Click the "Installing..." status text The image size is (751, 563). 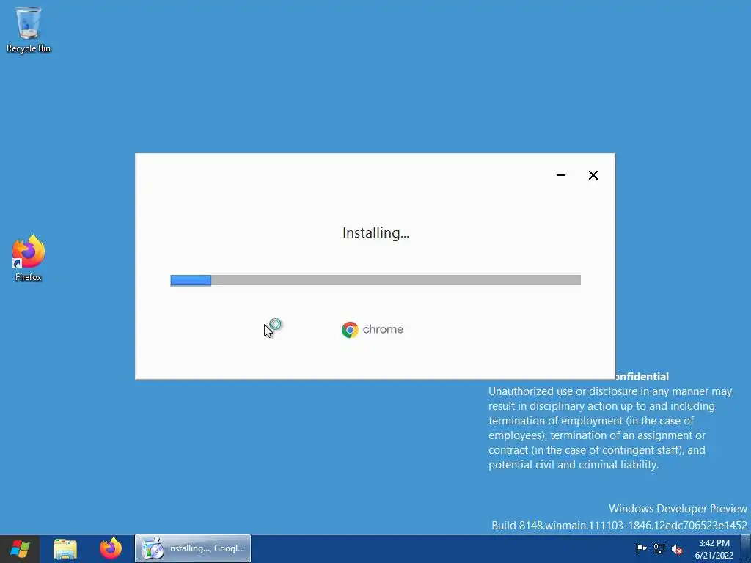point(376,232)
